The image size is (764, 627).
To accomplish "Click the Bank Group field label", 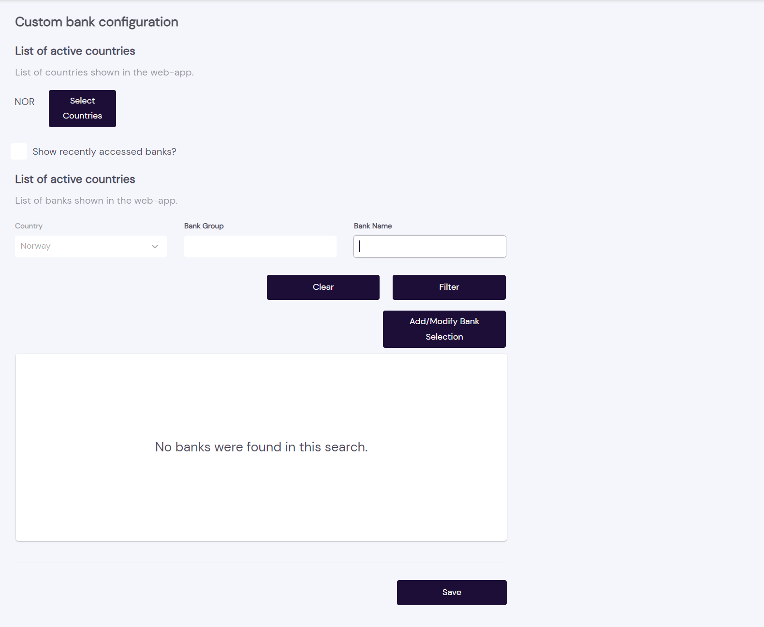I will point(204,226).
